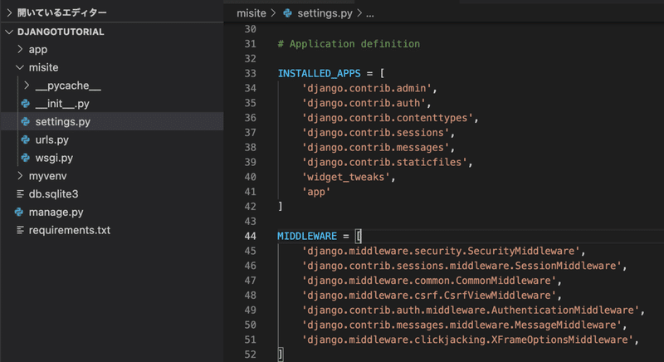Image resolution: width=664 pixels, height=362 pixels.
Task: Click the XFrameOptionsMiddleware string
Action: pos(467,340)
